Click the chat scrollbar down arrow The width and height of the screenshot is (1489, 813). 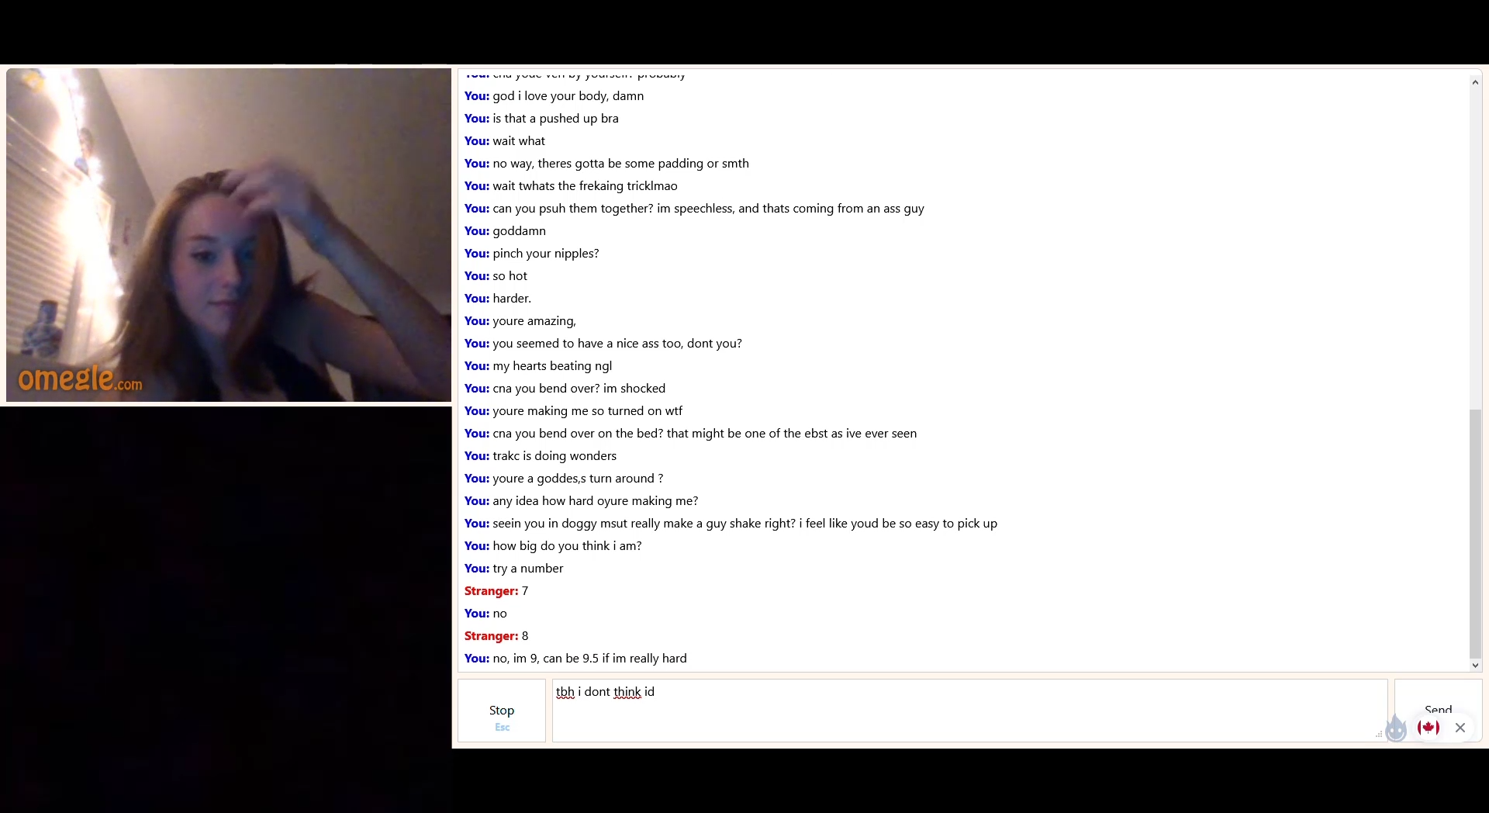coord(1475,665)
